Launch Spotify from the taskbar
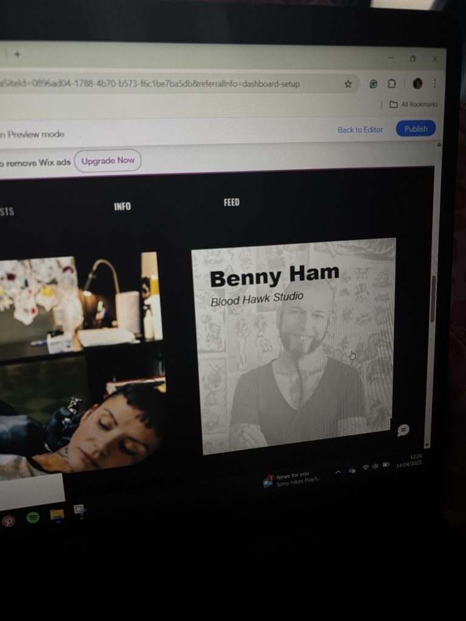Viewport: 466px width, 621px height. [33, 517]
